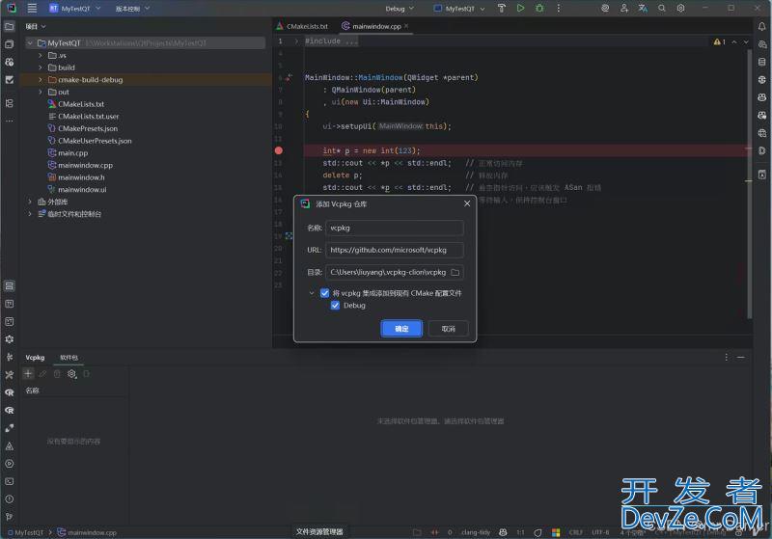Browse for directory using folder icon
Image resolution: width=772 pixels, height=539 pixels.
[455, 273]
